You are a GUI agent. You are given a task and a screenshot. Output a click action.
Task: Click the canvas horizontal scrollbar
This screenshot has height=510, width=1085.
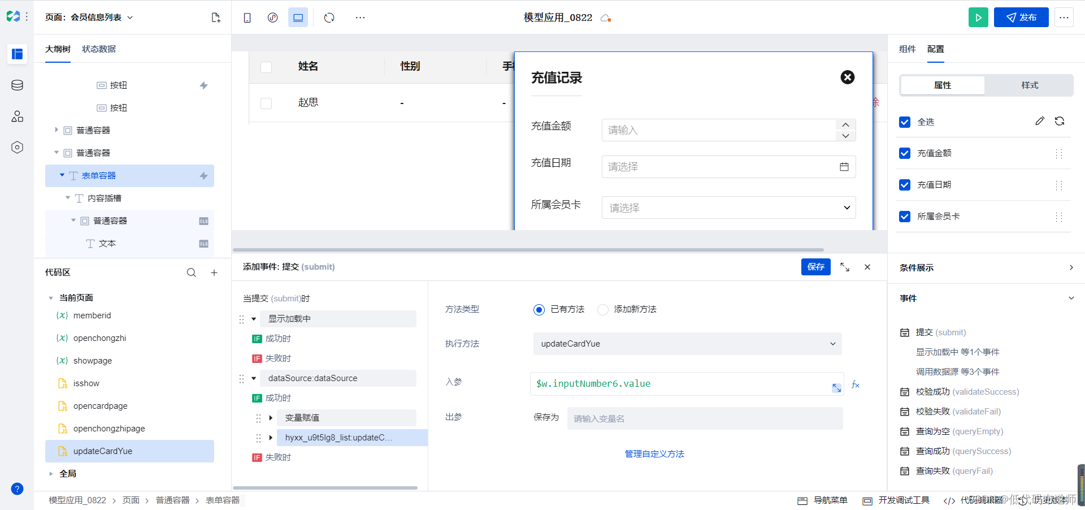tap(528, 249)
